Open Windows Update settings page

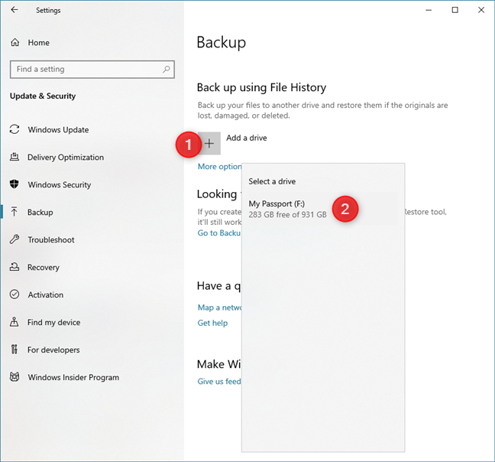[x=58, y=130]
